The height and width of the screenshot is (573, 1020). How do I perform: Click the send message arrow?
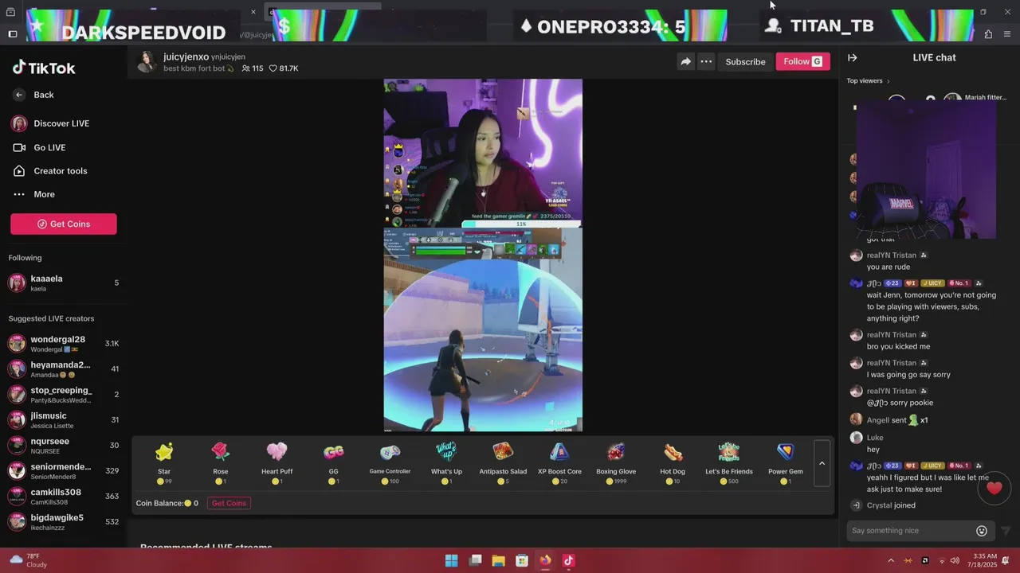point(1006,531)
